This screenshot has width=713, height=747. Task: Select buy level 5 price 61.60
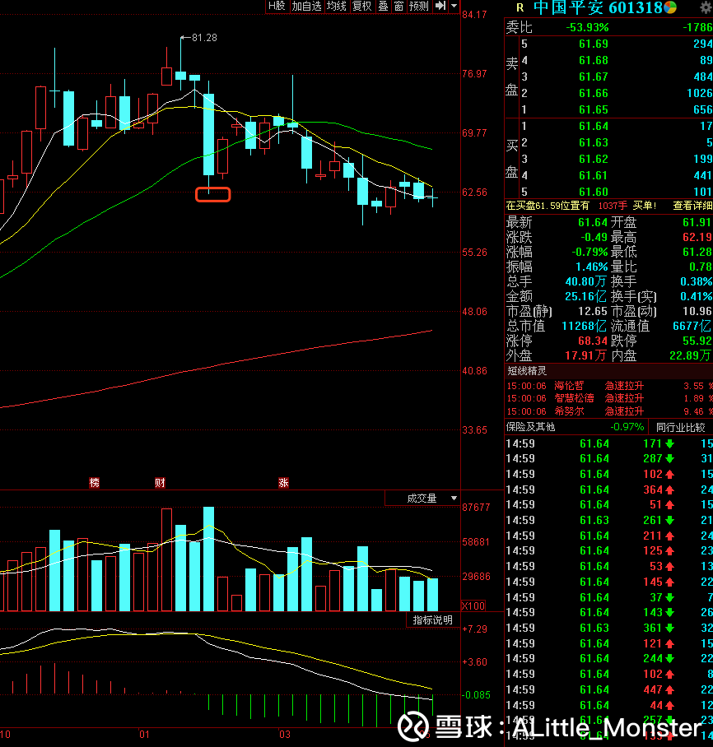[594, 192]
